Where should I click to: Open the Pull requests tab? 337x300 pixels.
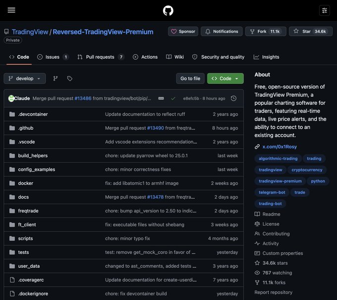[101, 57]
